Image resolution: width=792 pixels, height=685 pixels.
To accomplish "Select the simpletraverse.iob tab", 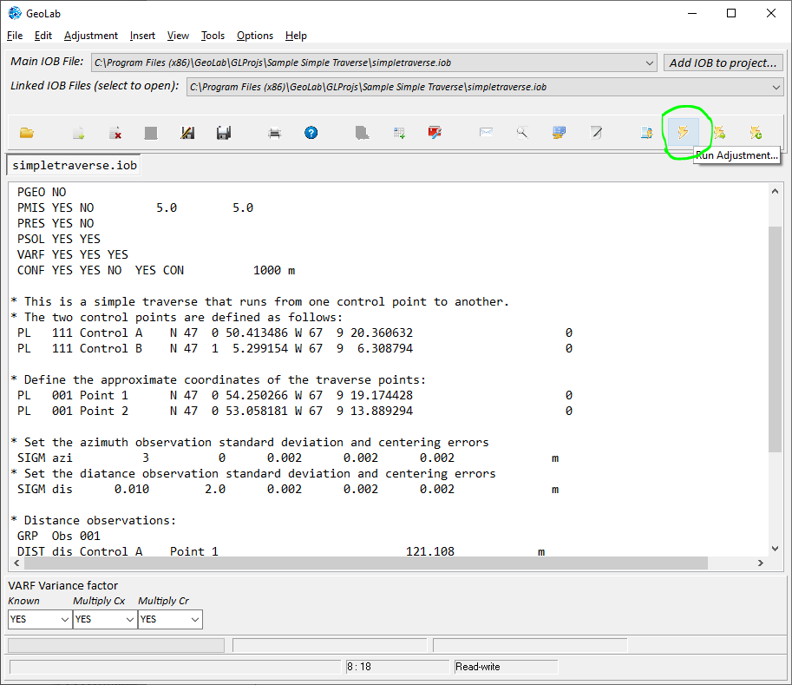I will 75,165.
